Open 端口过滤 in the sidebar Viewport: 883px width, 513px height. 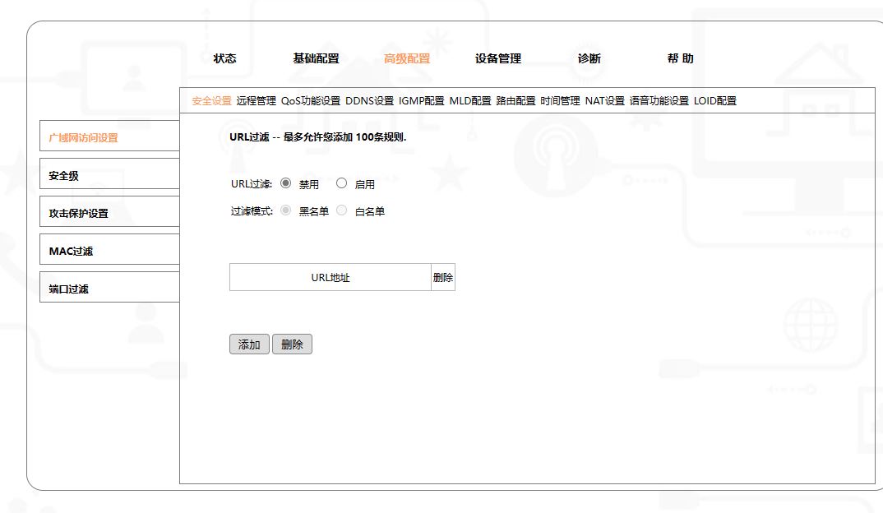109,287
